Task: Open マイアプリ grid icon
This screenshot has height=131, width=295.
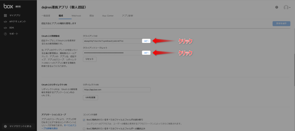Action: [x=5, y=16]
